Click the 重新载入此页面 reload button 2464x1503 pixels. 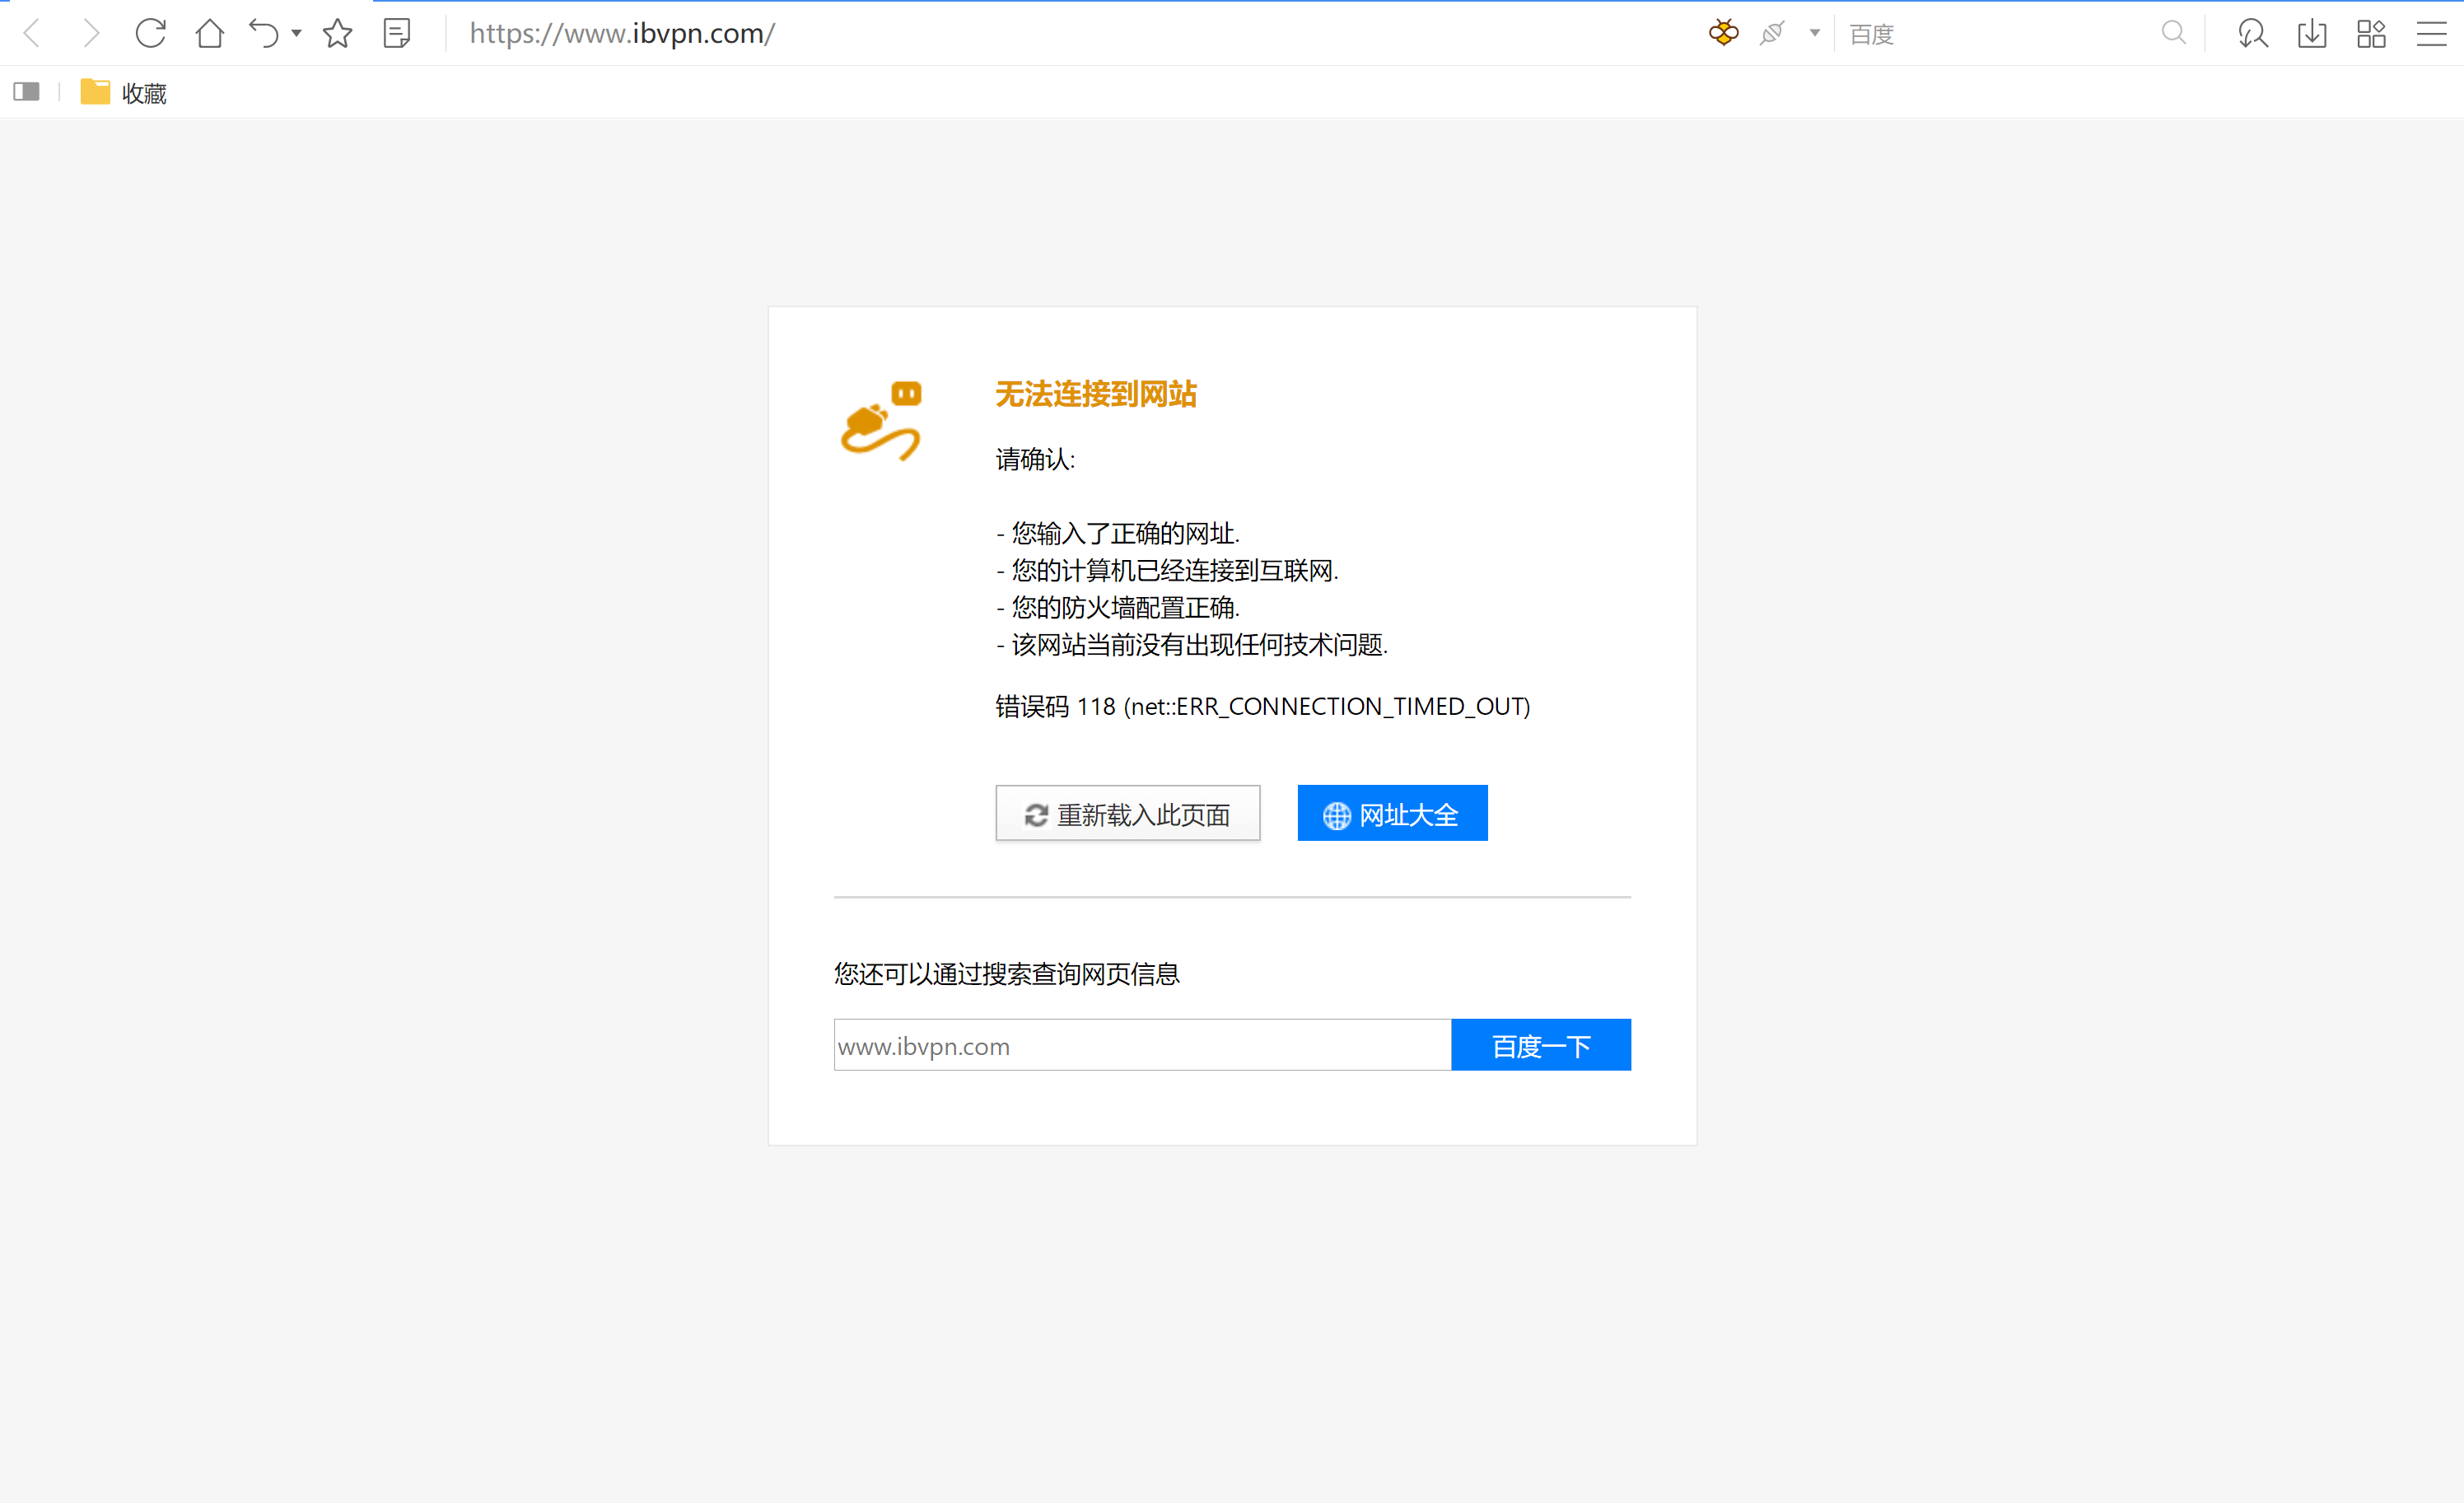pos(1127,814)
